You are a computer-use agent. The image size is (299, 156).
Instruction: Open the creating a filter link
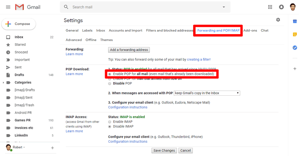[199, 59]
